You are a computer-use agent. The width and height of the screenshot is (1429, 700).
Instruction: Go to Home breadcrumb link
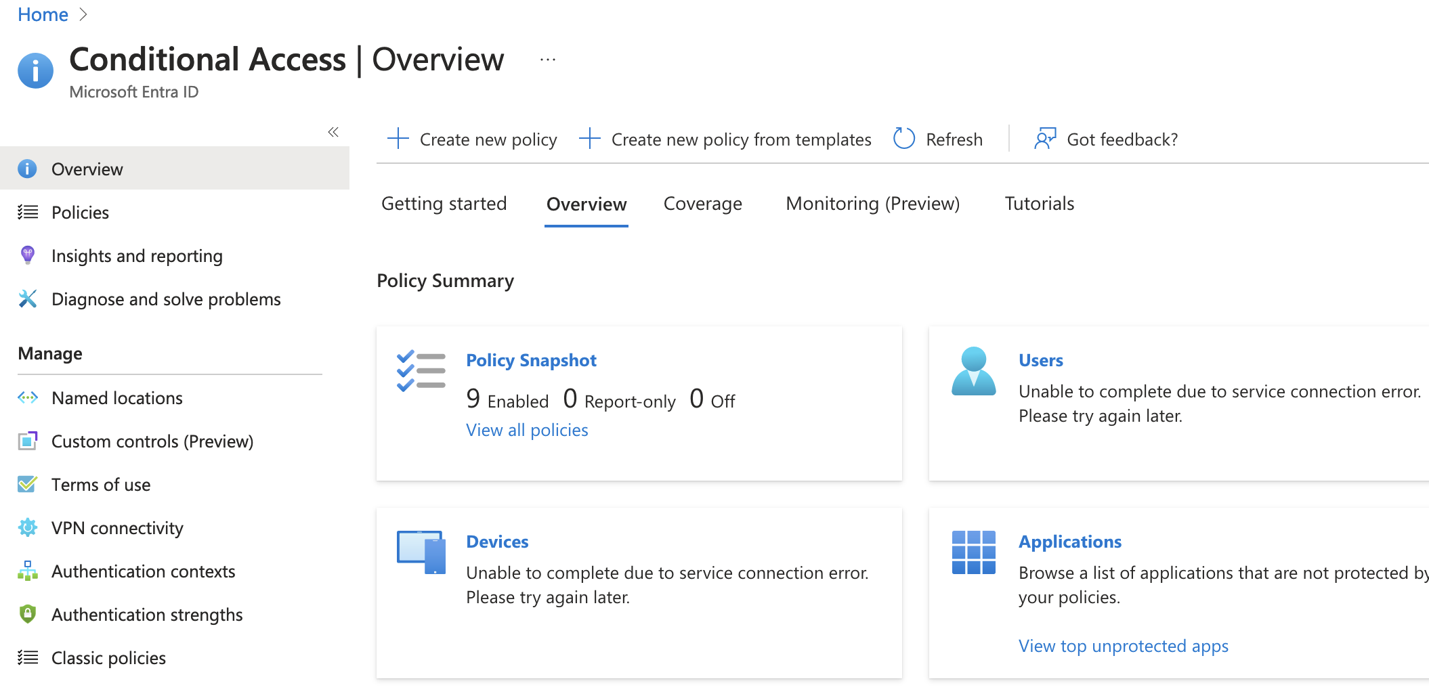[43, 14]
